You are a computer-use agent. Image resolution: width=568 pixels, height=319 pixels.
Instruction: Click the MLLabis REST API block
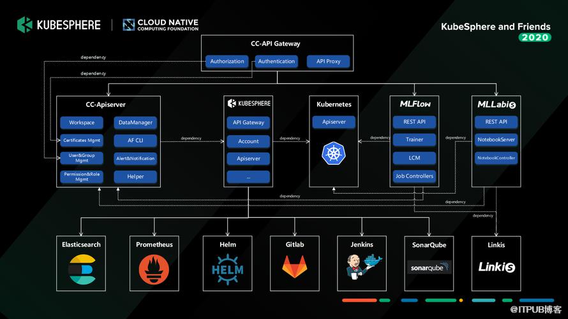coord(497,122)
